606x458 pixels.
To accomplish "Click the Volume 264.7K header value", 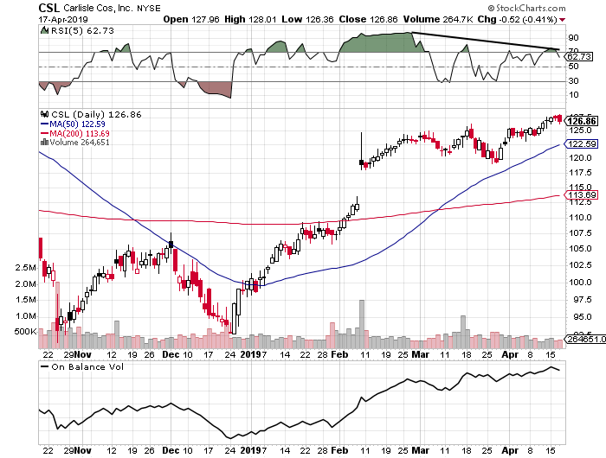I will click(438, 19).
